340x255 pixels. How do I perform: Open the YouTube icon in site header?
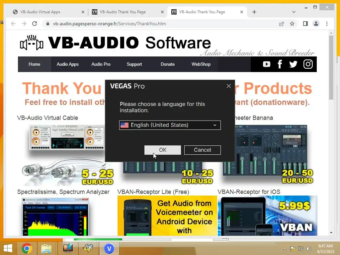point(267,64)
